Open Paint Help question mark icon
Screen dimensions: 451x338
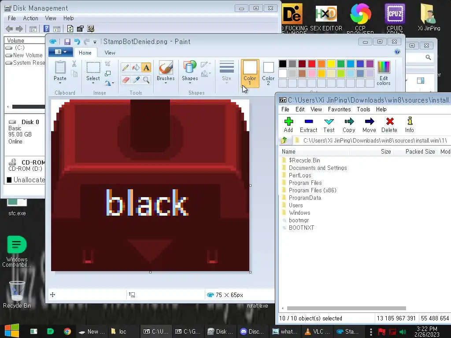397,52
